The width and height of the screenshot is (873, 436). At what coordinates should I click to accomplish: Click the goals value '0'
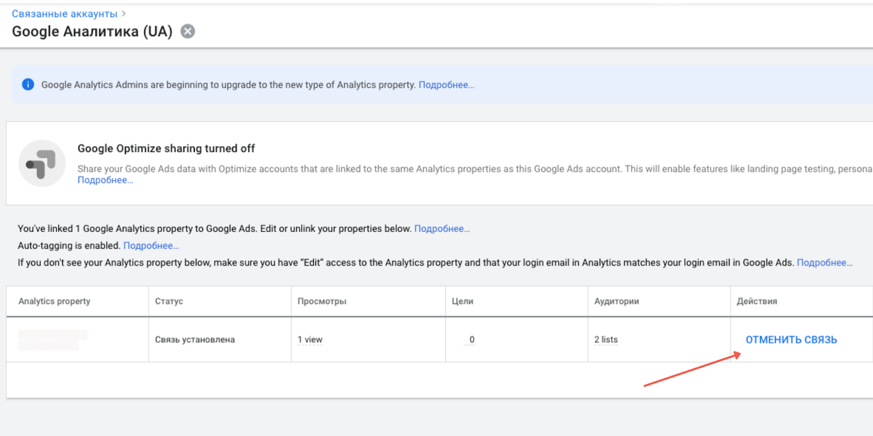472,340
